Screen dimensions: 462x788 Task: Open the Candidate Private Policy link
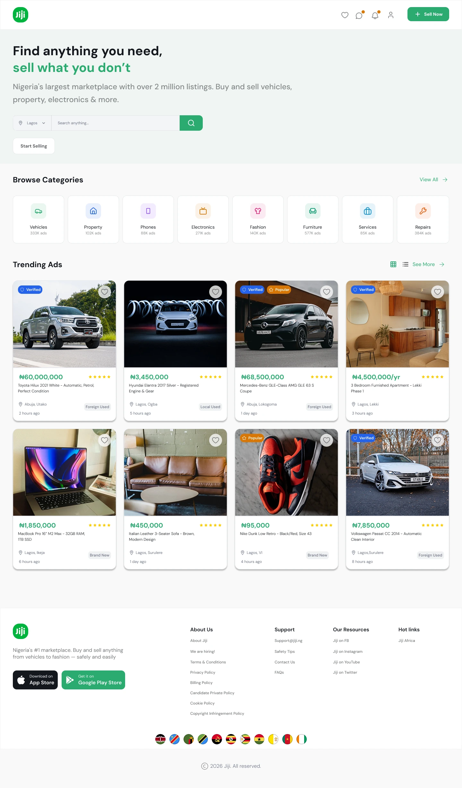(212, 693)
